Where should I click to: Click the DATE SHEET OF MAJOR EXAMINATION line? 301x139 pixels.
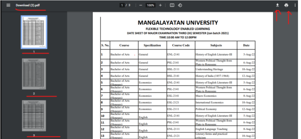[x=178, y=33]
